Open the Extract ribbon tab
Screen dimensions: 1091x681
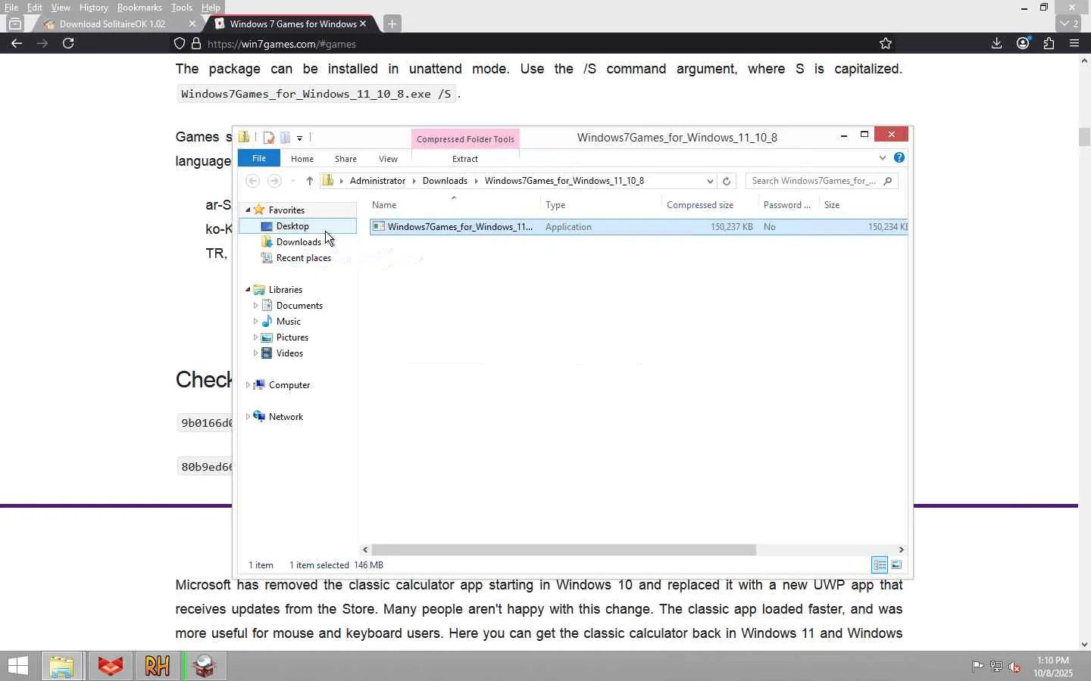click(465, 159)
